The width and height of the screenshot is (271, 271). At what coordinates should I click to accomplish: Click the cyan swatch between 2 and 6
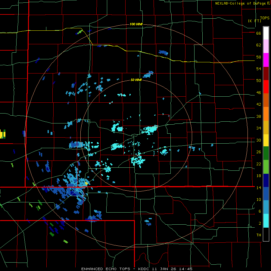click(266, 221)
